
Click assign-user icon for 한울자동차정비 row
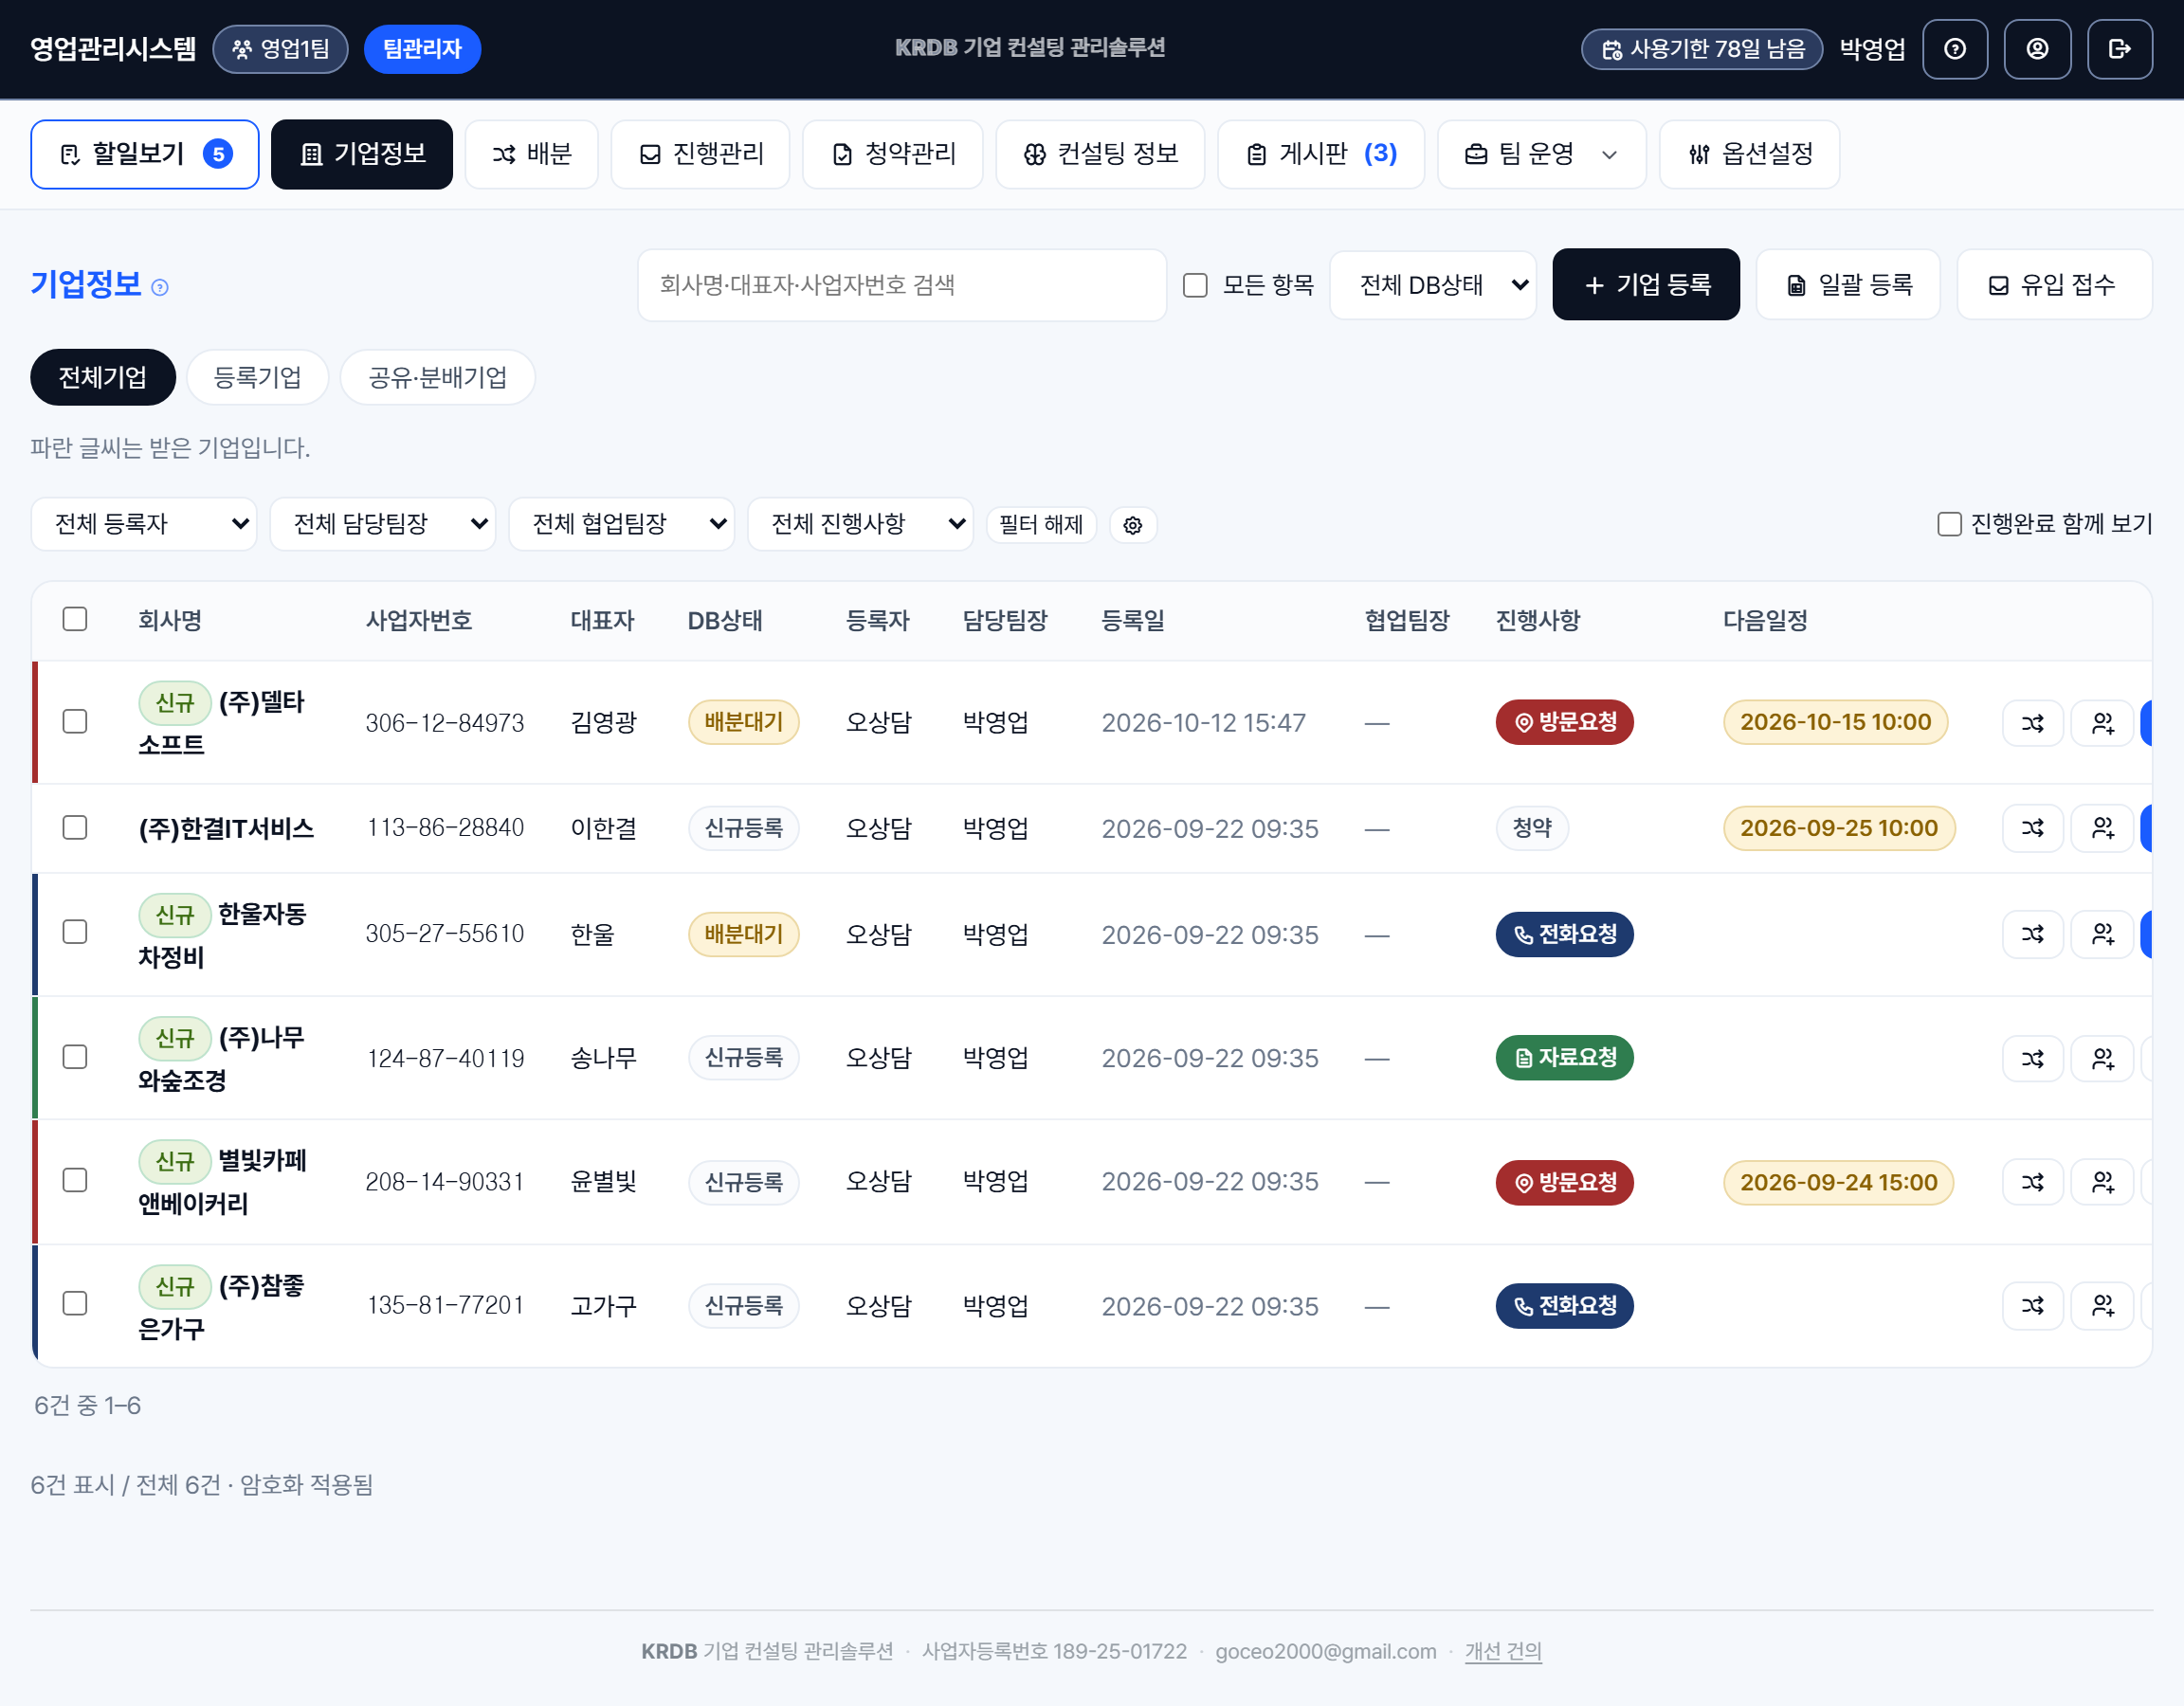[2103, 934]
